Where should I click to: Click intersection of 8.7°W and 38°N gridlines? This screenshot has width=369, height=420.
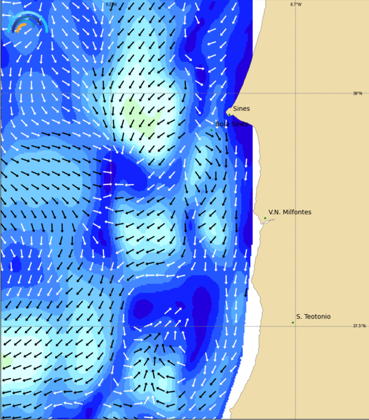tap(296, 93)
